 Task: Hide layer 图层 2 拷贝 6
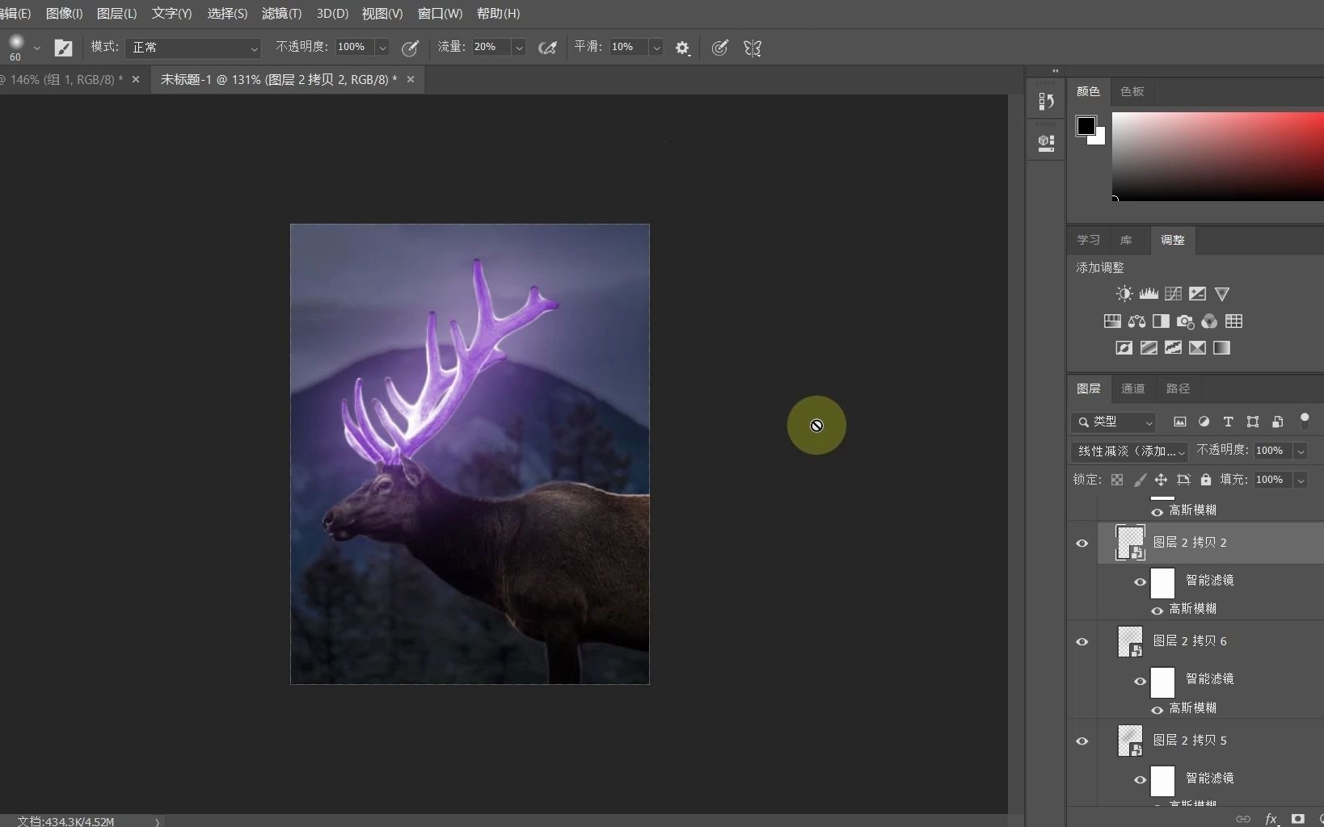click(x=1082, y=642)
